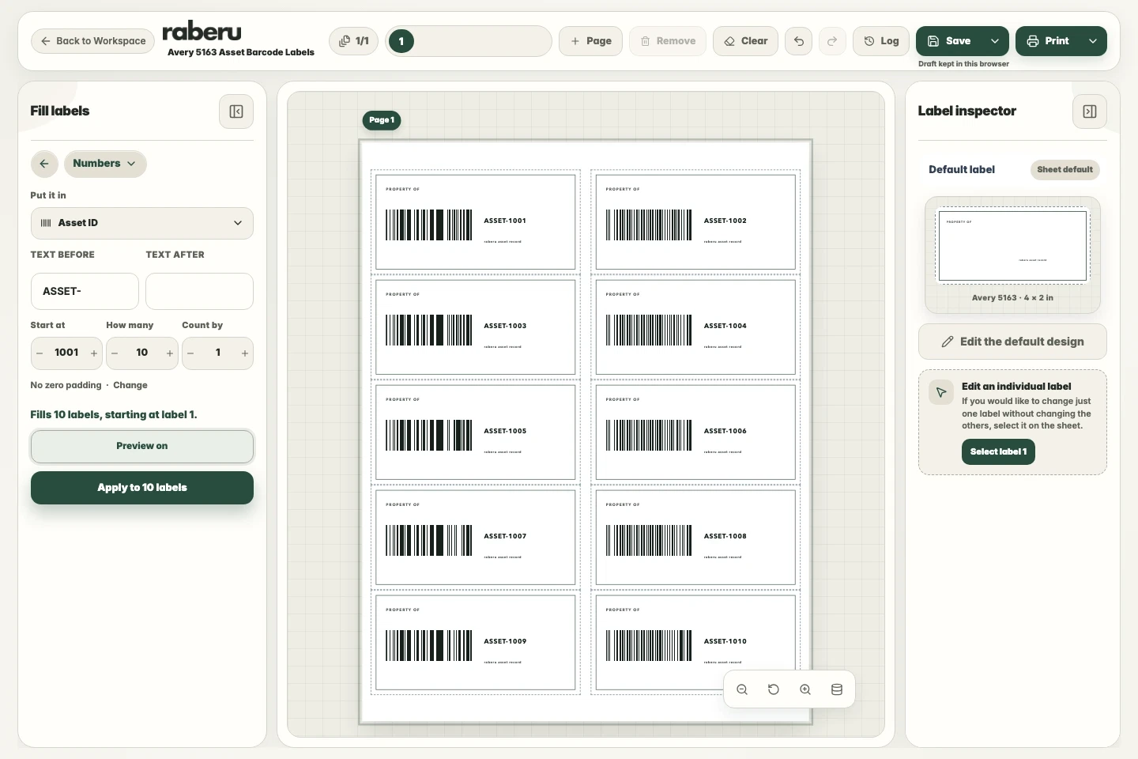Select the ASSET-1005 label
The height and width of the screenshot is (759, 1138).
475,432
